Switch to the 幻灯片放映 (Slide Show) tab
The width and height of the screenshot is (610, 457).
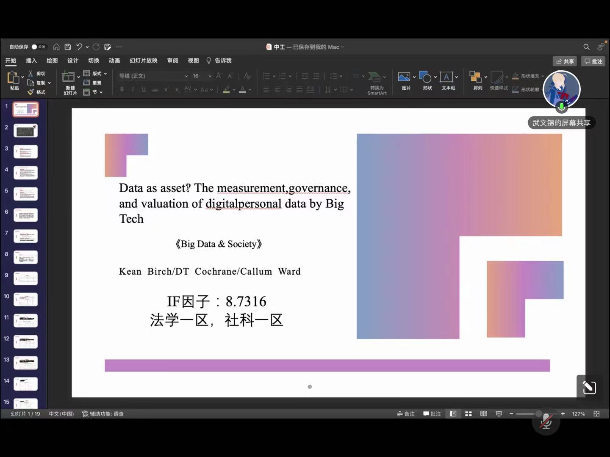click(143, 61)
